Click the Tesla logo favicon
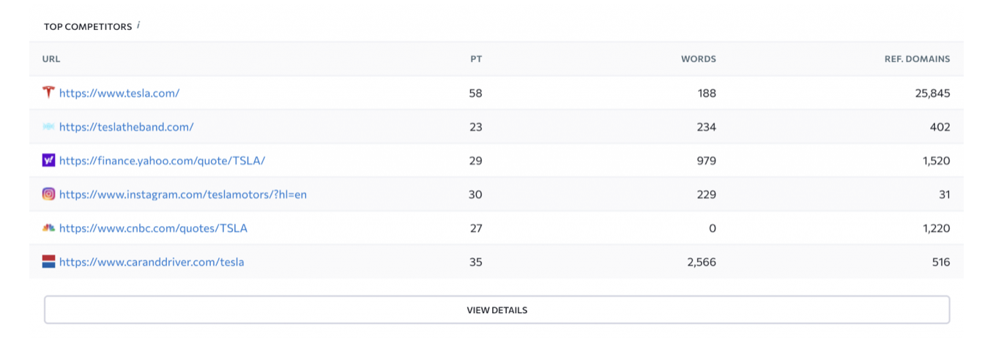The width and height of the screenshot is (993, 357). pyautogui.click(x=49, y=93)
